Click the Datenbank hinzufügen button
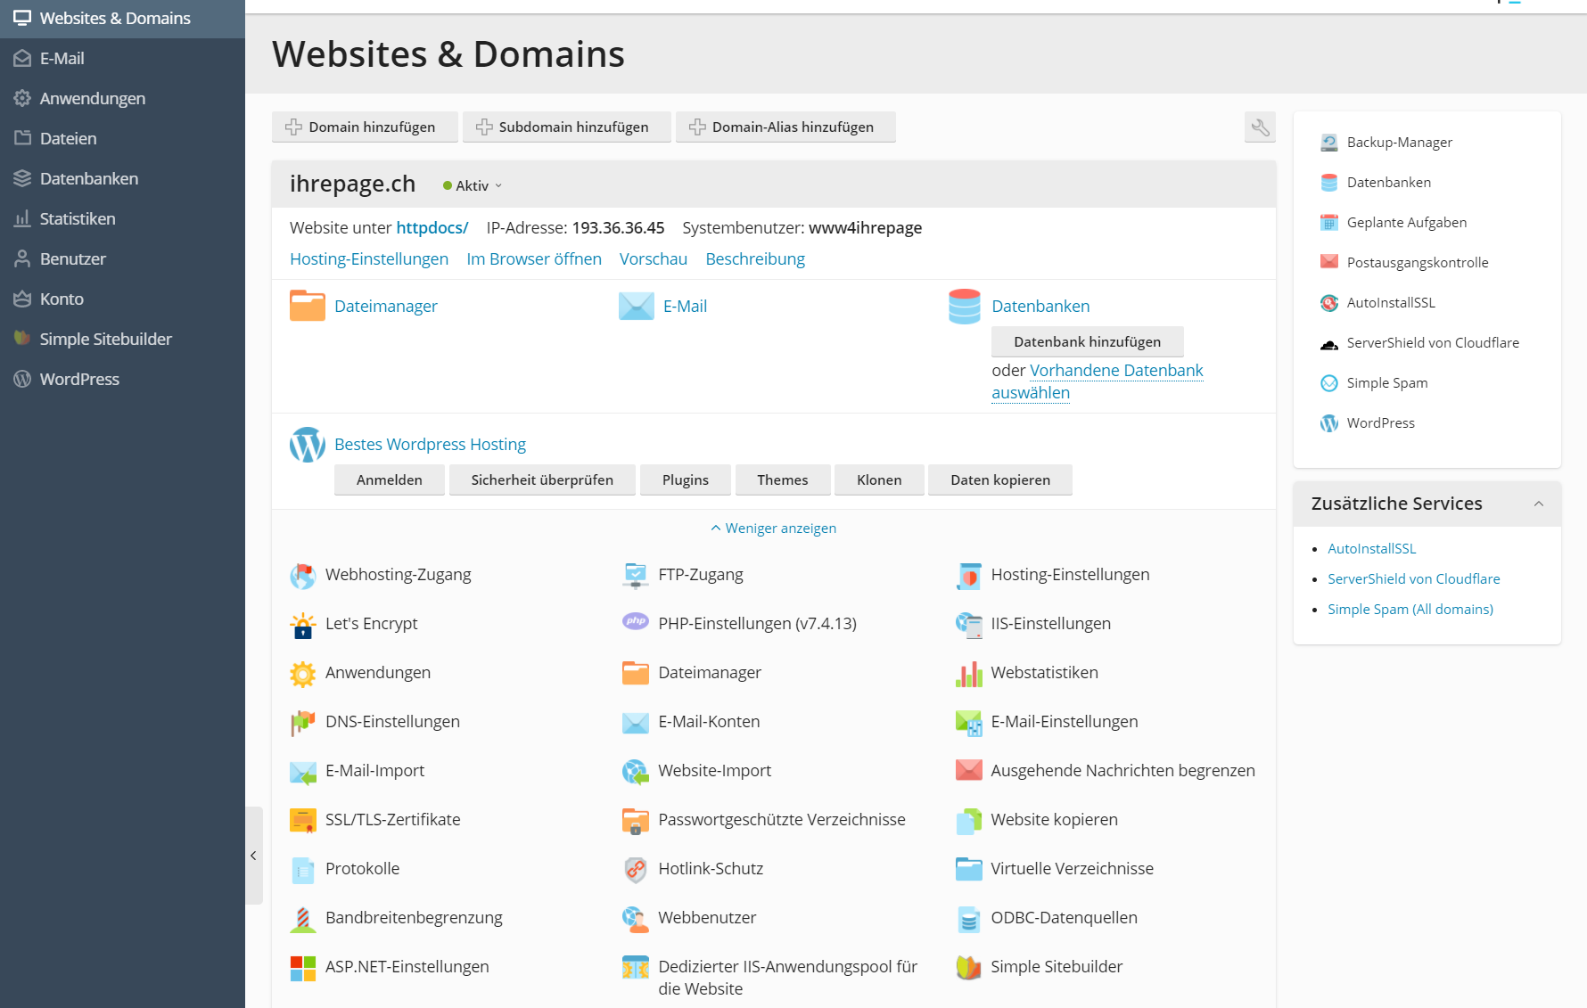Viewport: 1587px width, 1008px height. 1087,340
